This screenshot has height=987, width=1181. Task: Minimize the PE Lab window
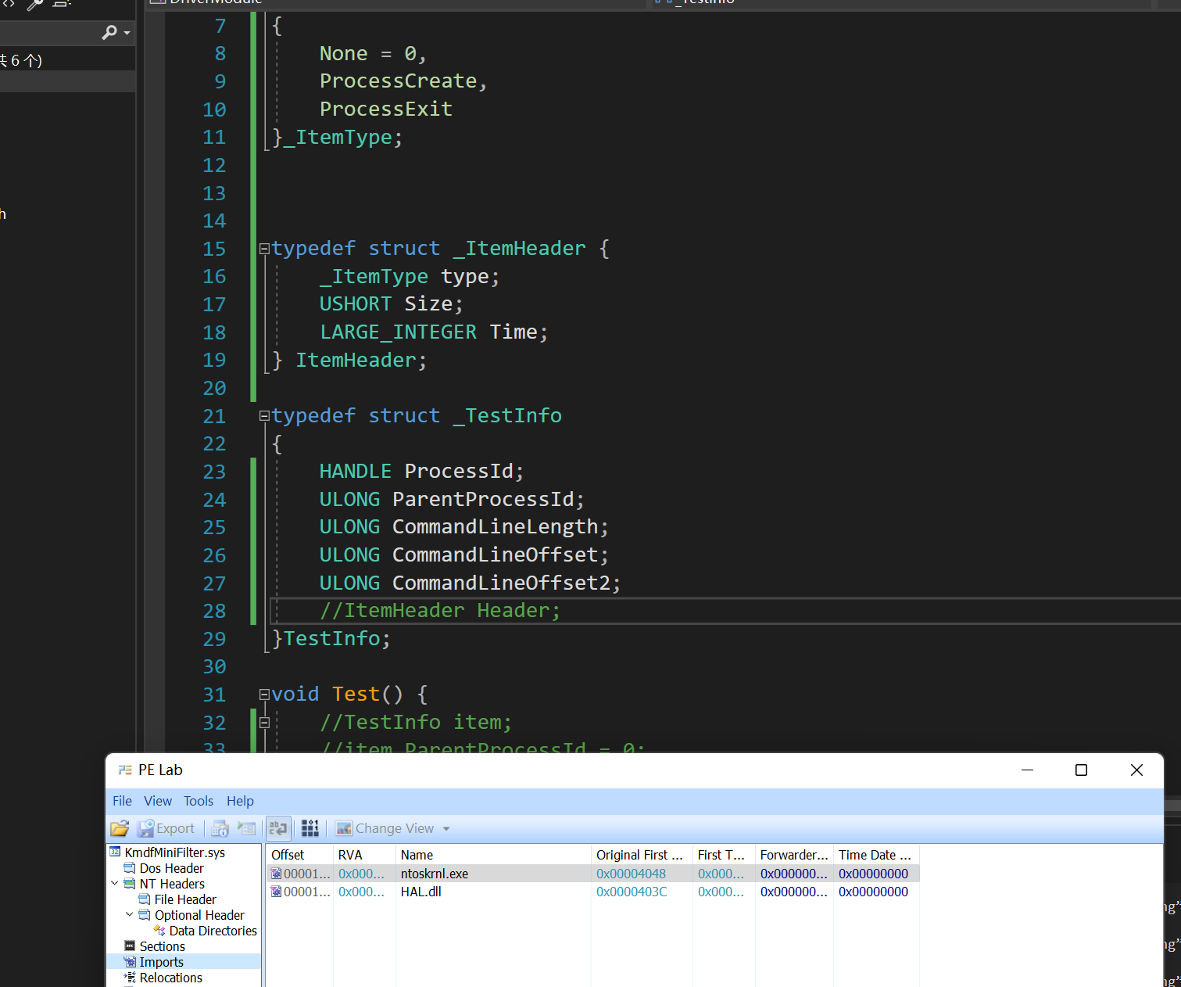click(x=1027, y=770)
